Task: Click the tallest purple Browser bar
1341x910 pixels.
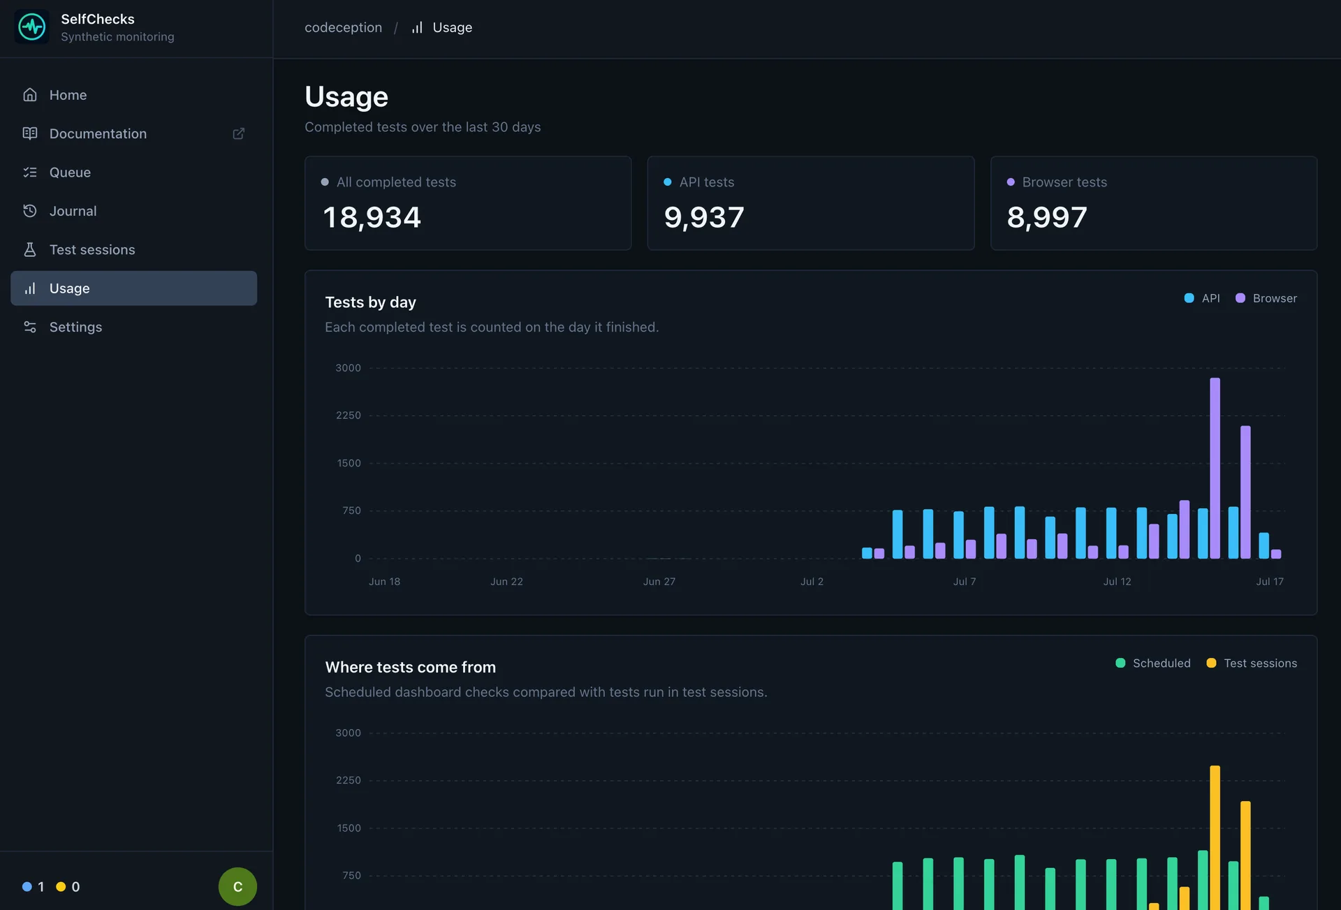Action: click(x=1215, y=468)
